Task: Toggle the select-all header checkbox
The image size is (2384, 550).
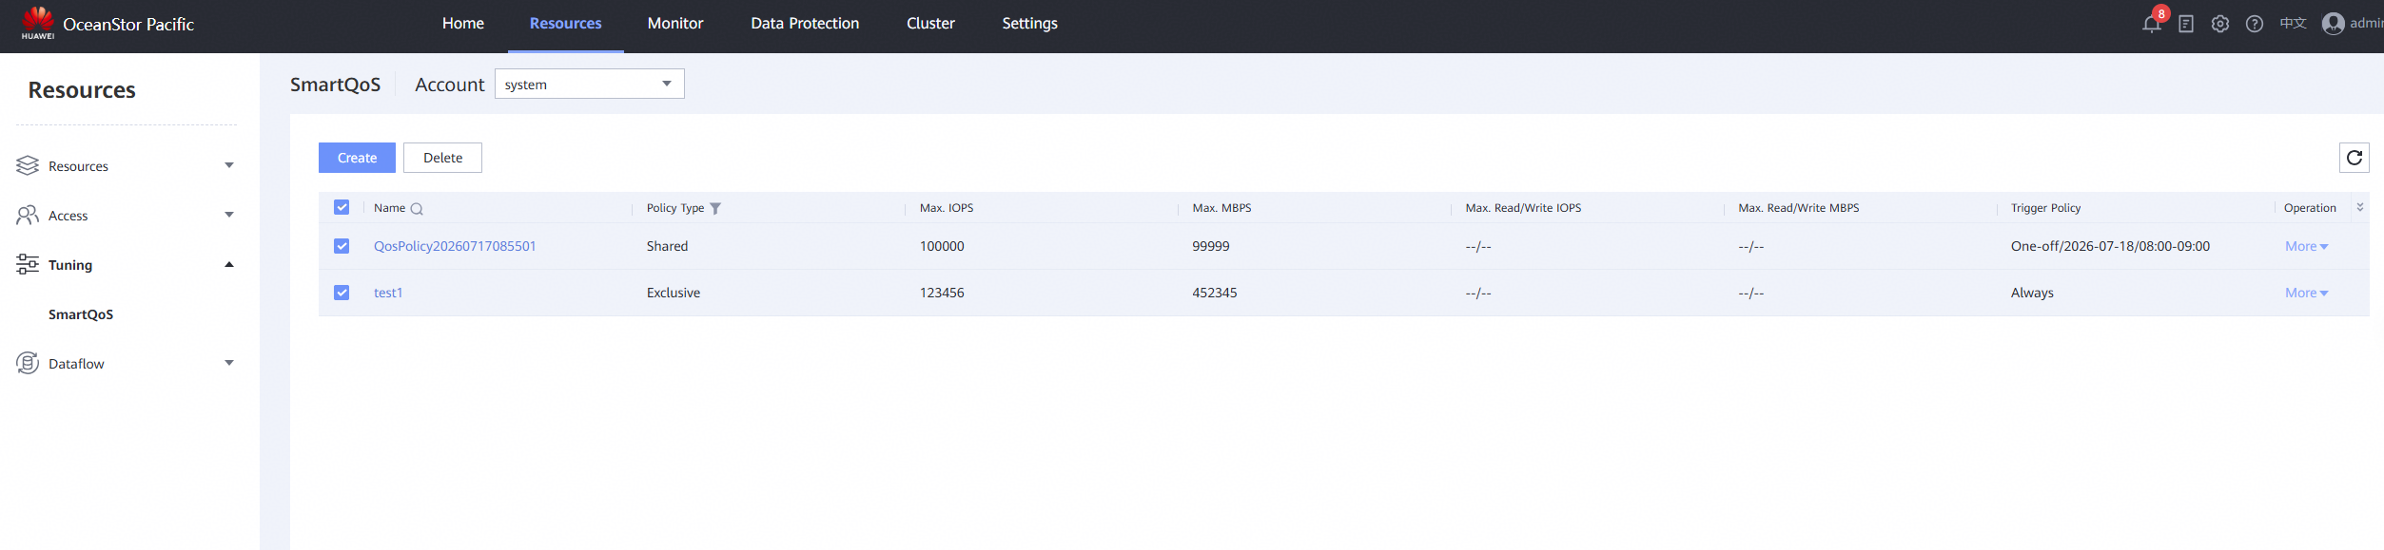Action: pyautogui.click(x=342, y=207)
